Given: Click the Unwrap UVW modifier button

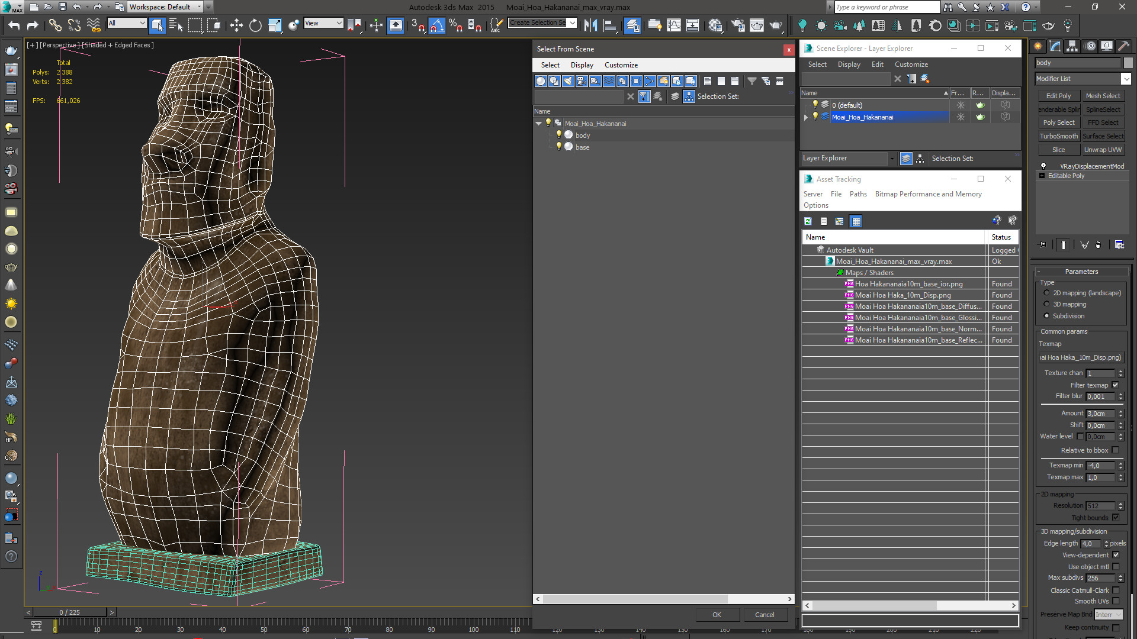Looking at the screenshot, I should pos(1103,150).
